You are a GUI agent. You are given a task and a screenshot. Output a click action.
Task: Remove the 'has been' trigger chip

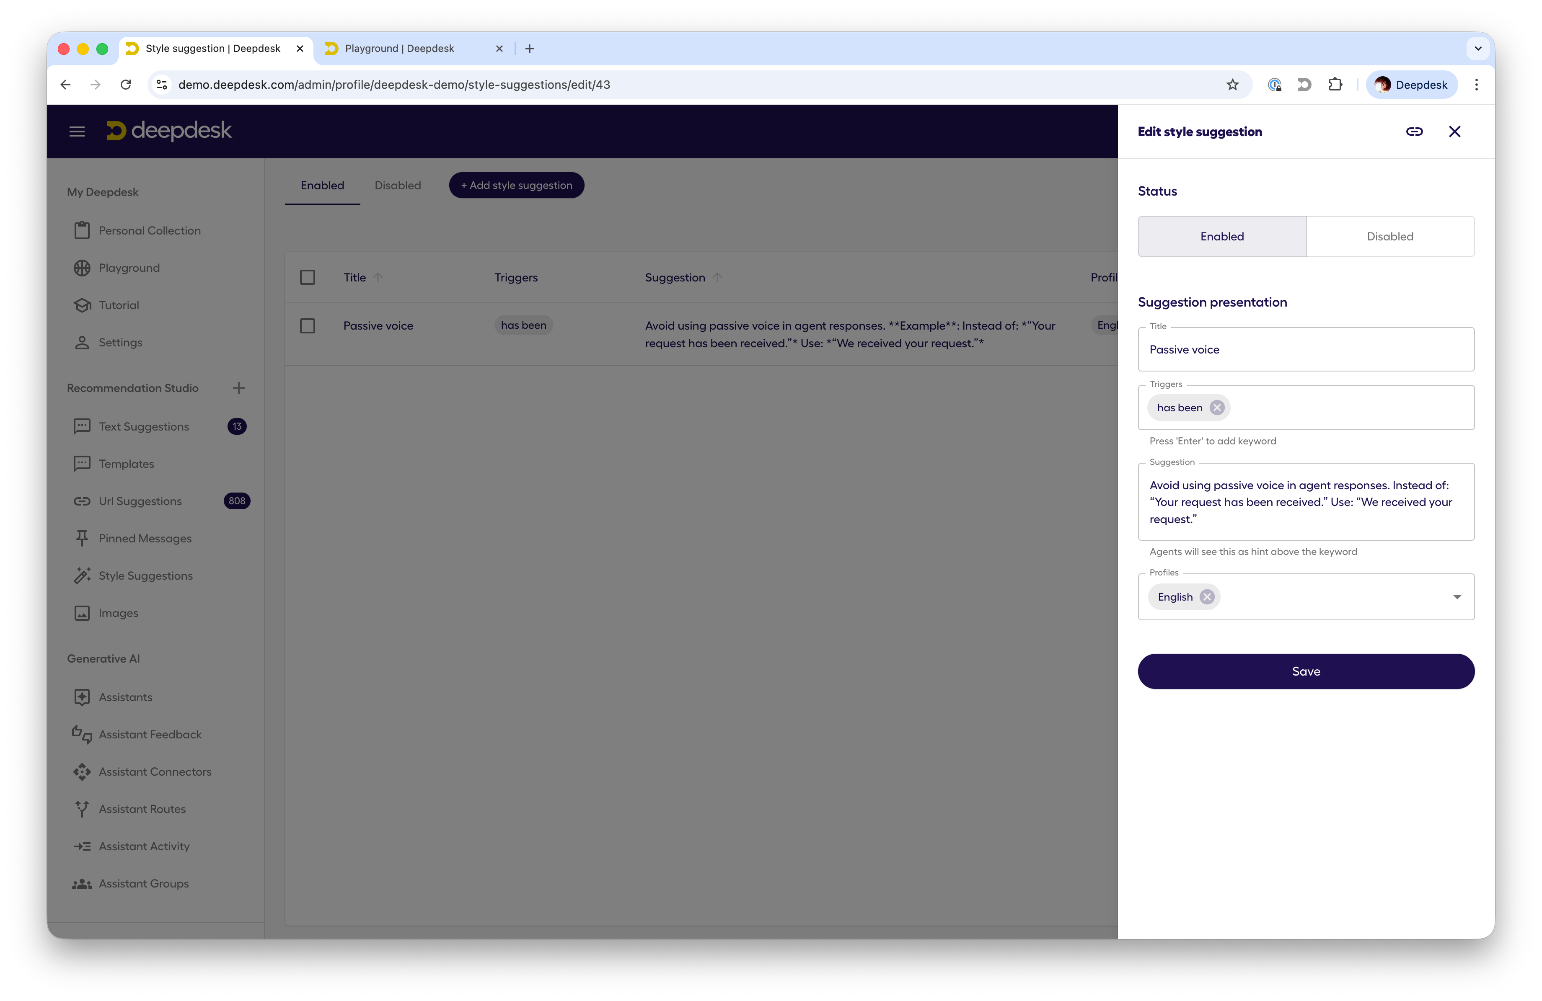click(x=1217, y=407)
